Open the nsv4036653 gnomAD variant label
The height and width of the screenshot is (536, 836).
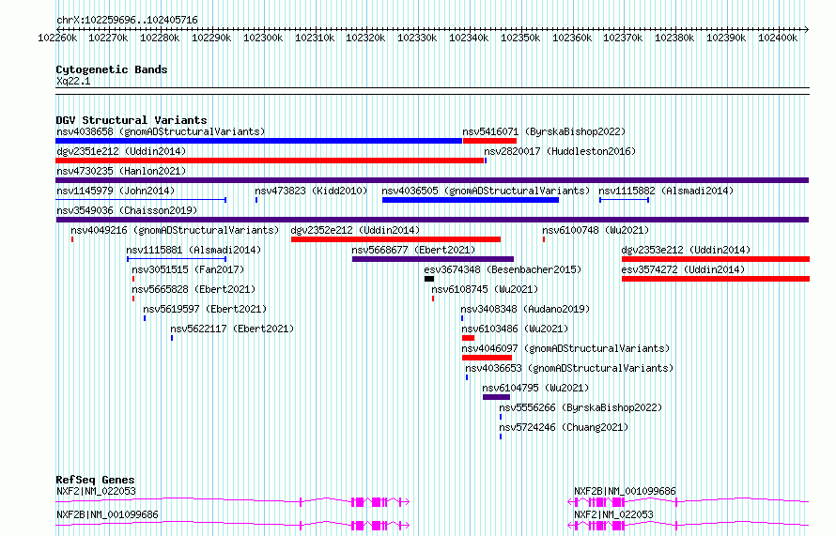pos(569,368)
